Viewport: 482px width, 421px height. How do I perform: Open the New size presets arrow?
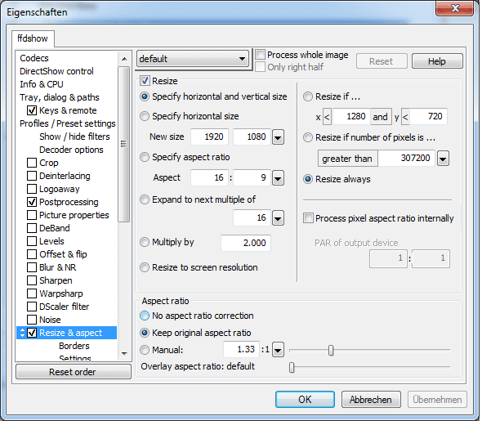click(x=278, y=137)
